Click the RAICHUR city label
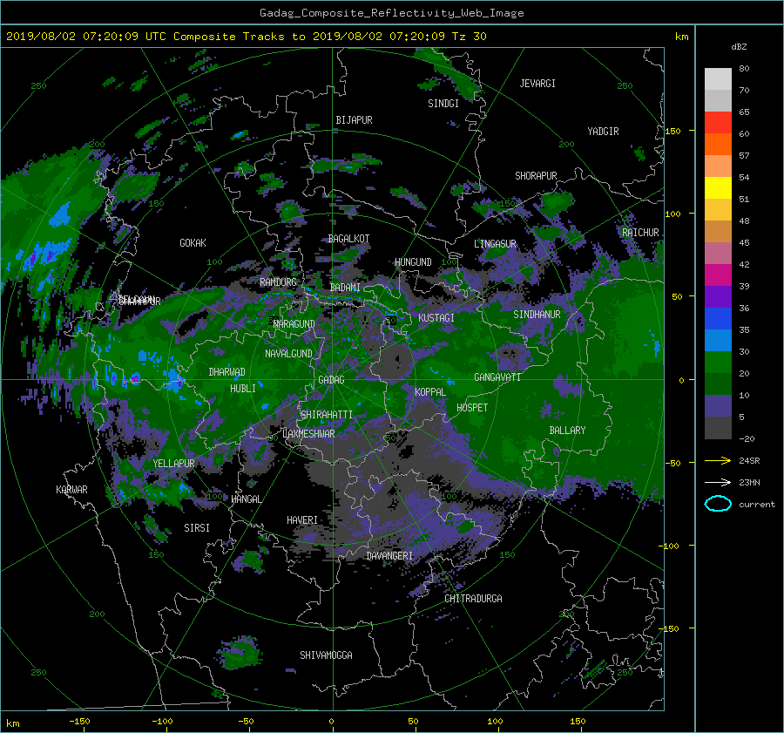Screen dimensions: 784x733 640,233
